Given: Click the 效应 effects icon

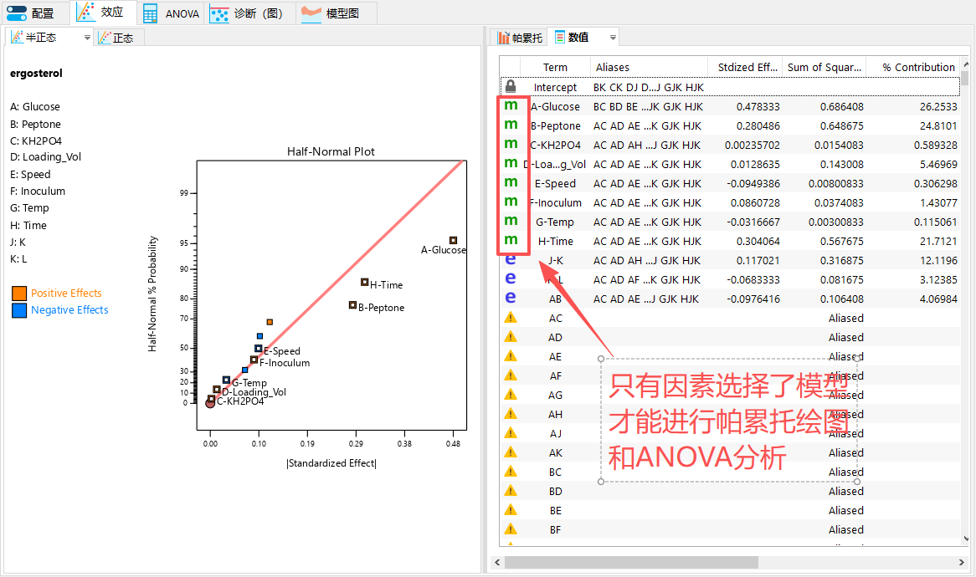Looking at the screenshot, I should [x=85, y=13].
